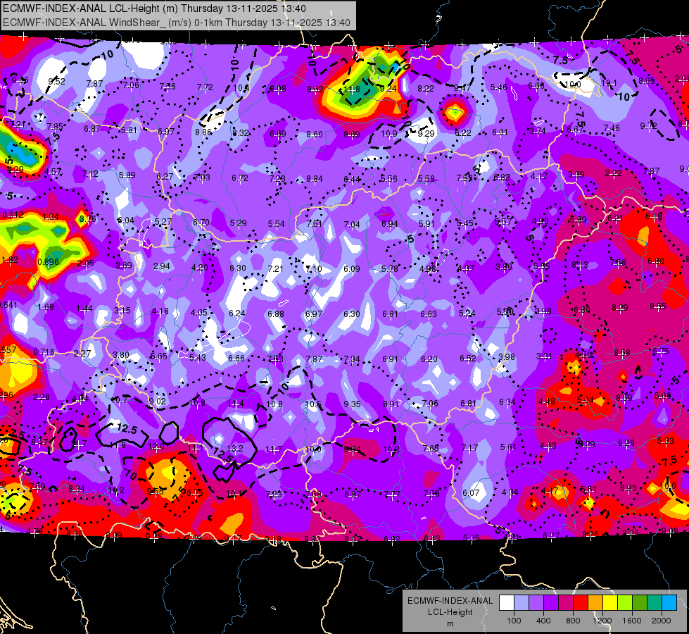Click the wind shear value 6.97
Viewport: 689px width, 634px height.
[x=313, y=313]
